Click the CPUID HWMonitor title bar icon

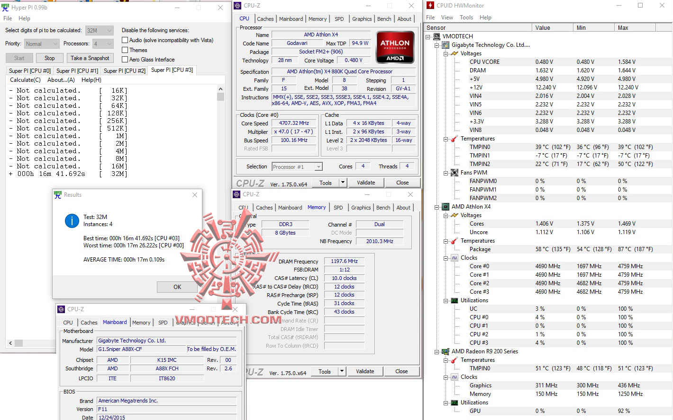(430, 6)
